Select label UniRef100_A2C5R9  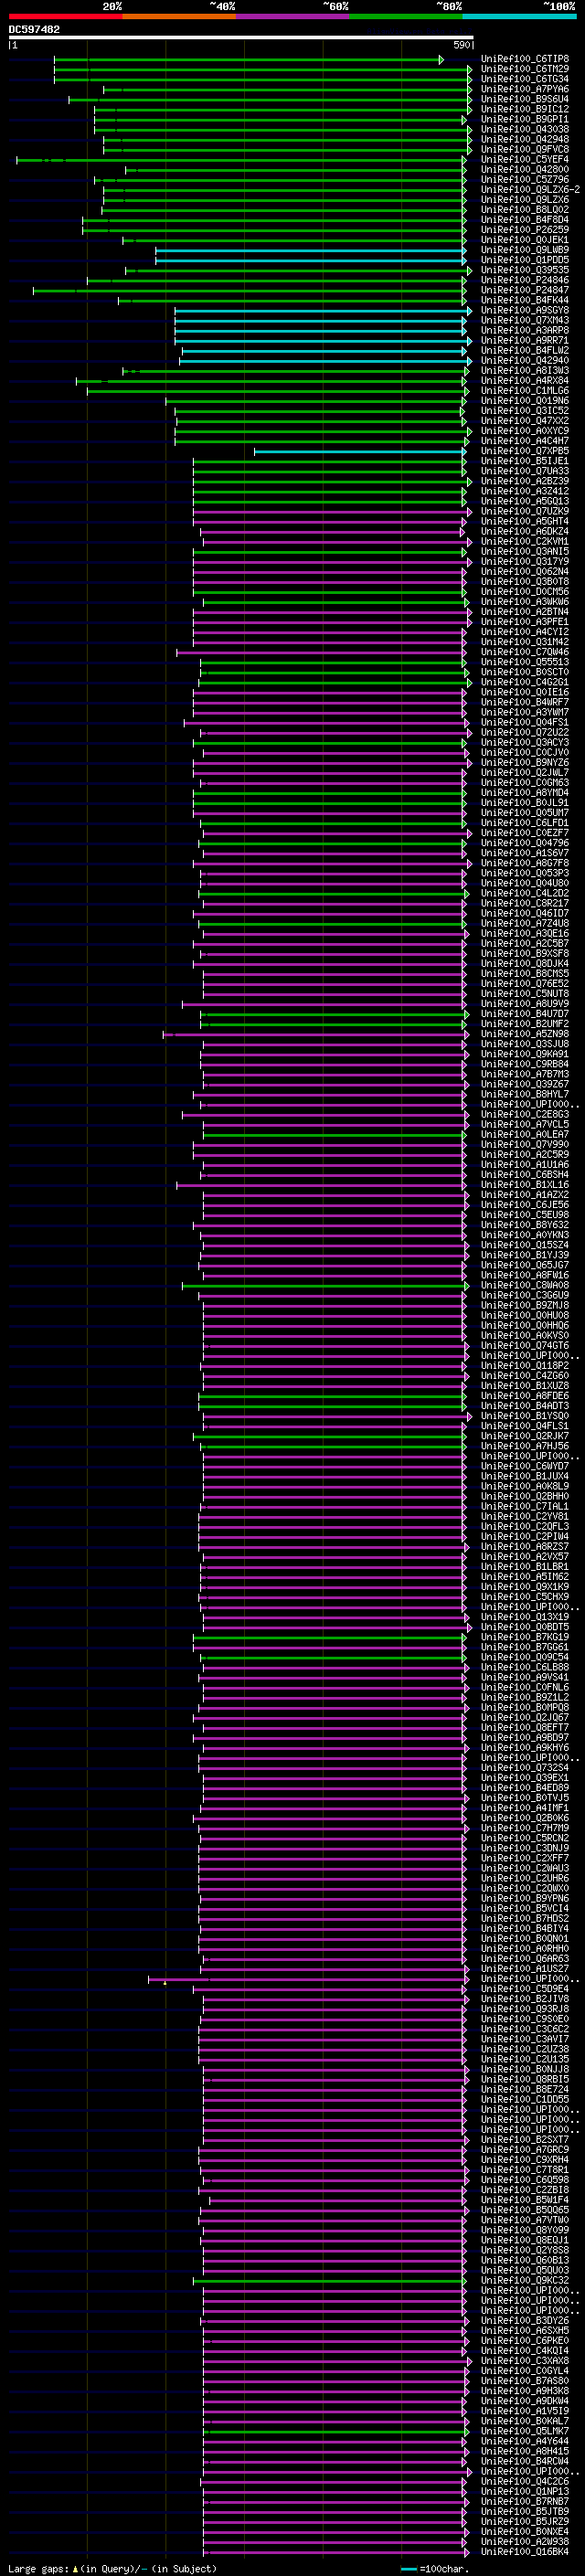(525, 1154)
